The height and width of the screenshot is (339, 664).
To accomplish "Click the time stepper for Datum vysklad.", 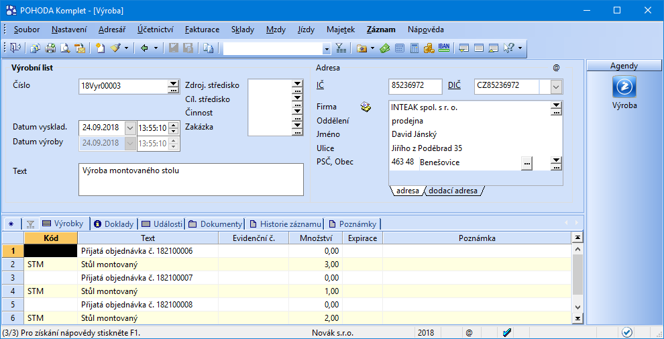I will click(173, 127).
